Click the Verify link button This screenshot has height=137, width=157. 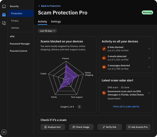pos(110,127)
